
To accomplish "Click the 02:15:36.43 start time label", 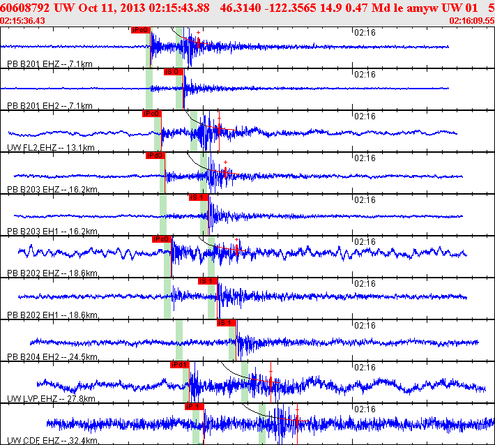I will click(22, 21).
